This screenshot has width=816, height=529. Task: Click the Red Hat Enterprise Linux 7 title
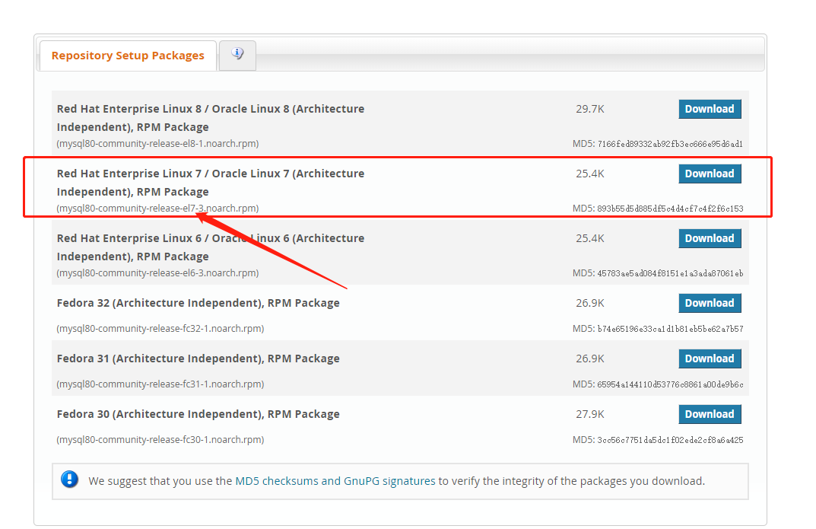(210, 174)
